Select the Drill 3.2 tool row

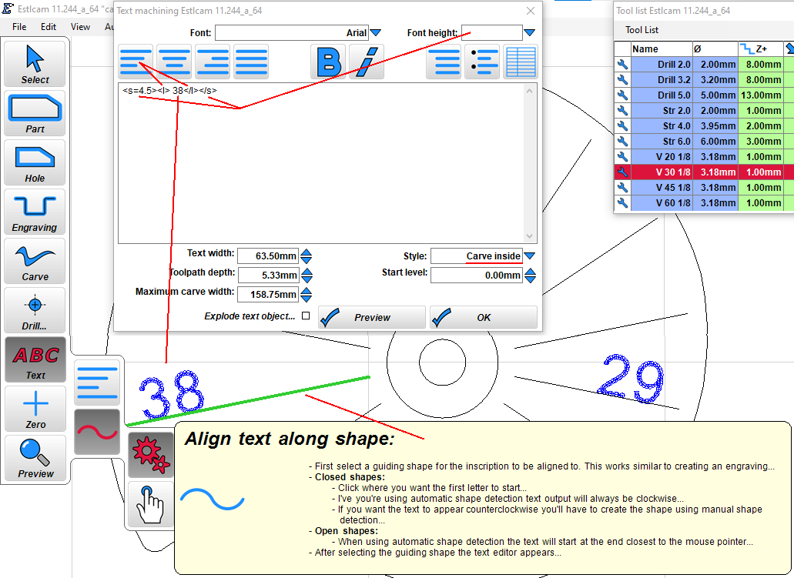(704, 79)
